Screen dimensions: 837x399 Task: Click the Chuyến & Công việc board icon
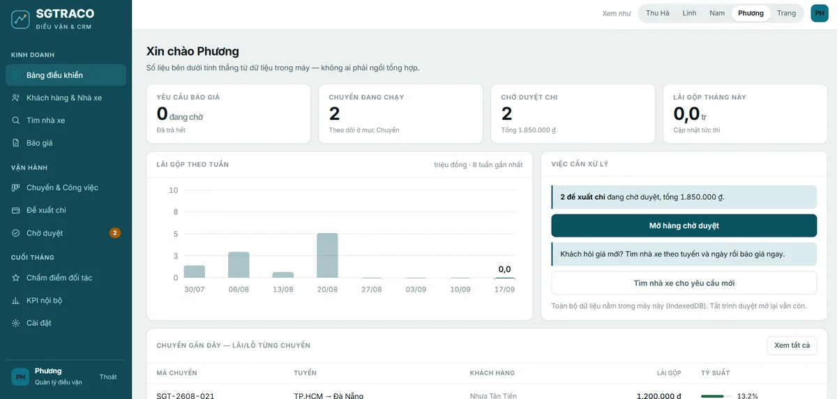pos(15,187)
